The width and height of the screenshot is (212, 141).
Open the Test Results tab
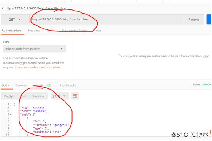[x=68, y=85]
